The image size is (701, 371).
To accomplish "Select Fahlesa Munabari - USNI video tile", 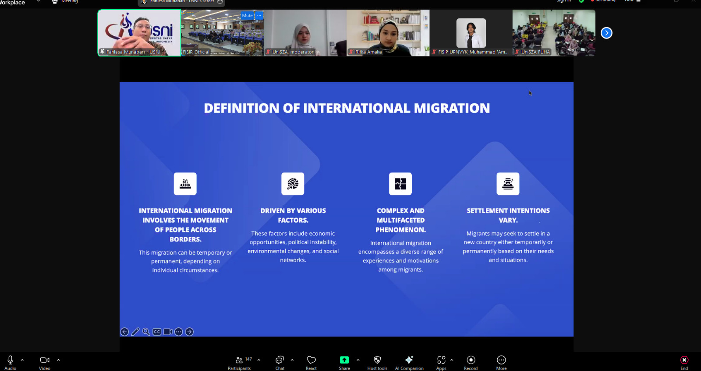I will coord(139,33).
